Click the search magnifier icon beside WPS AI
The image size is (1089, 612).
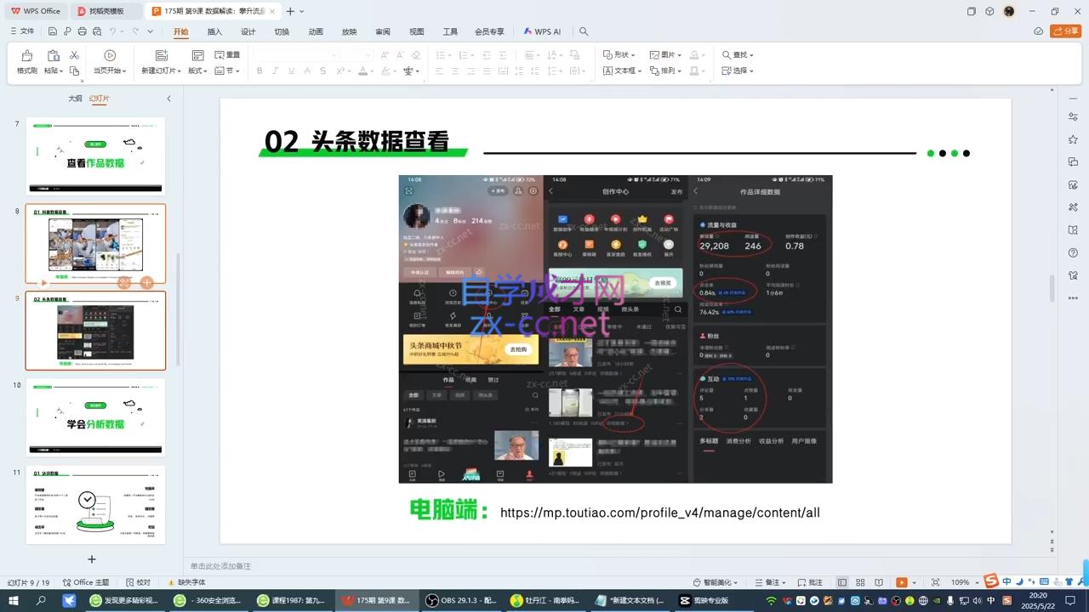[x=584, y=31]
